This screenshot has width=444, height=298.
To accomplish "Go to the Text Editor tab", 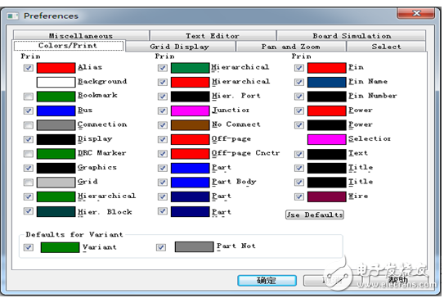I will [213, 36].
